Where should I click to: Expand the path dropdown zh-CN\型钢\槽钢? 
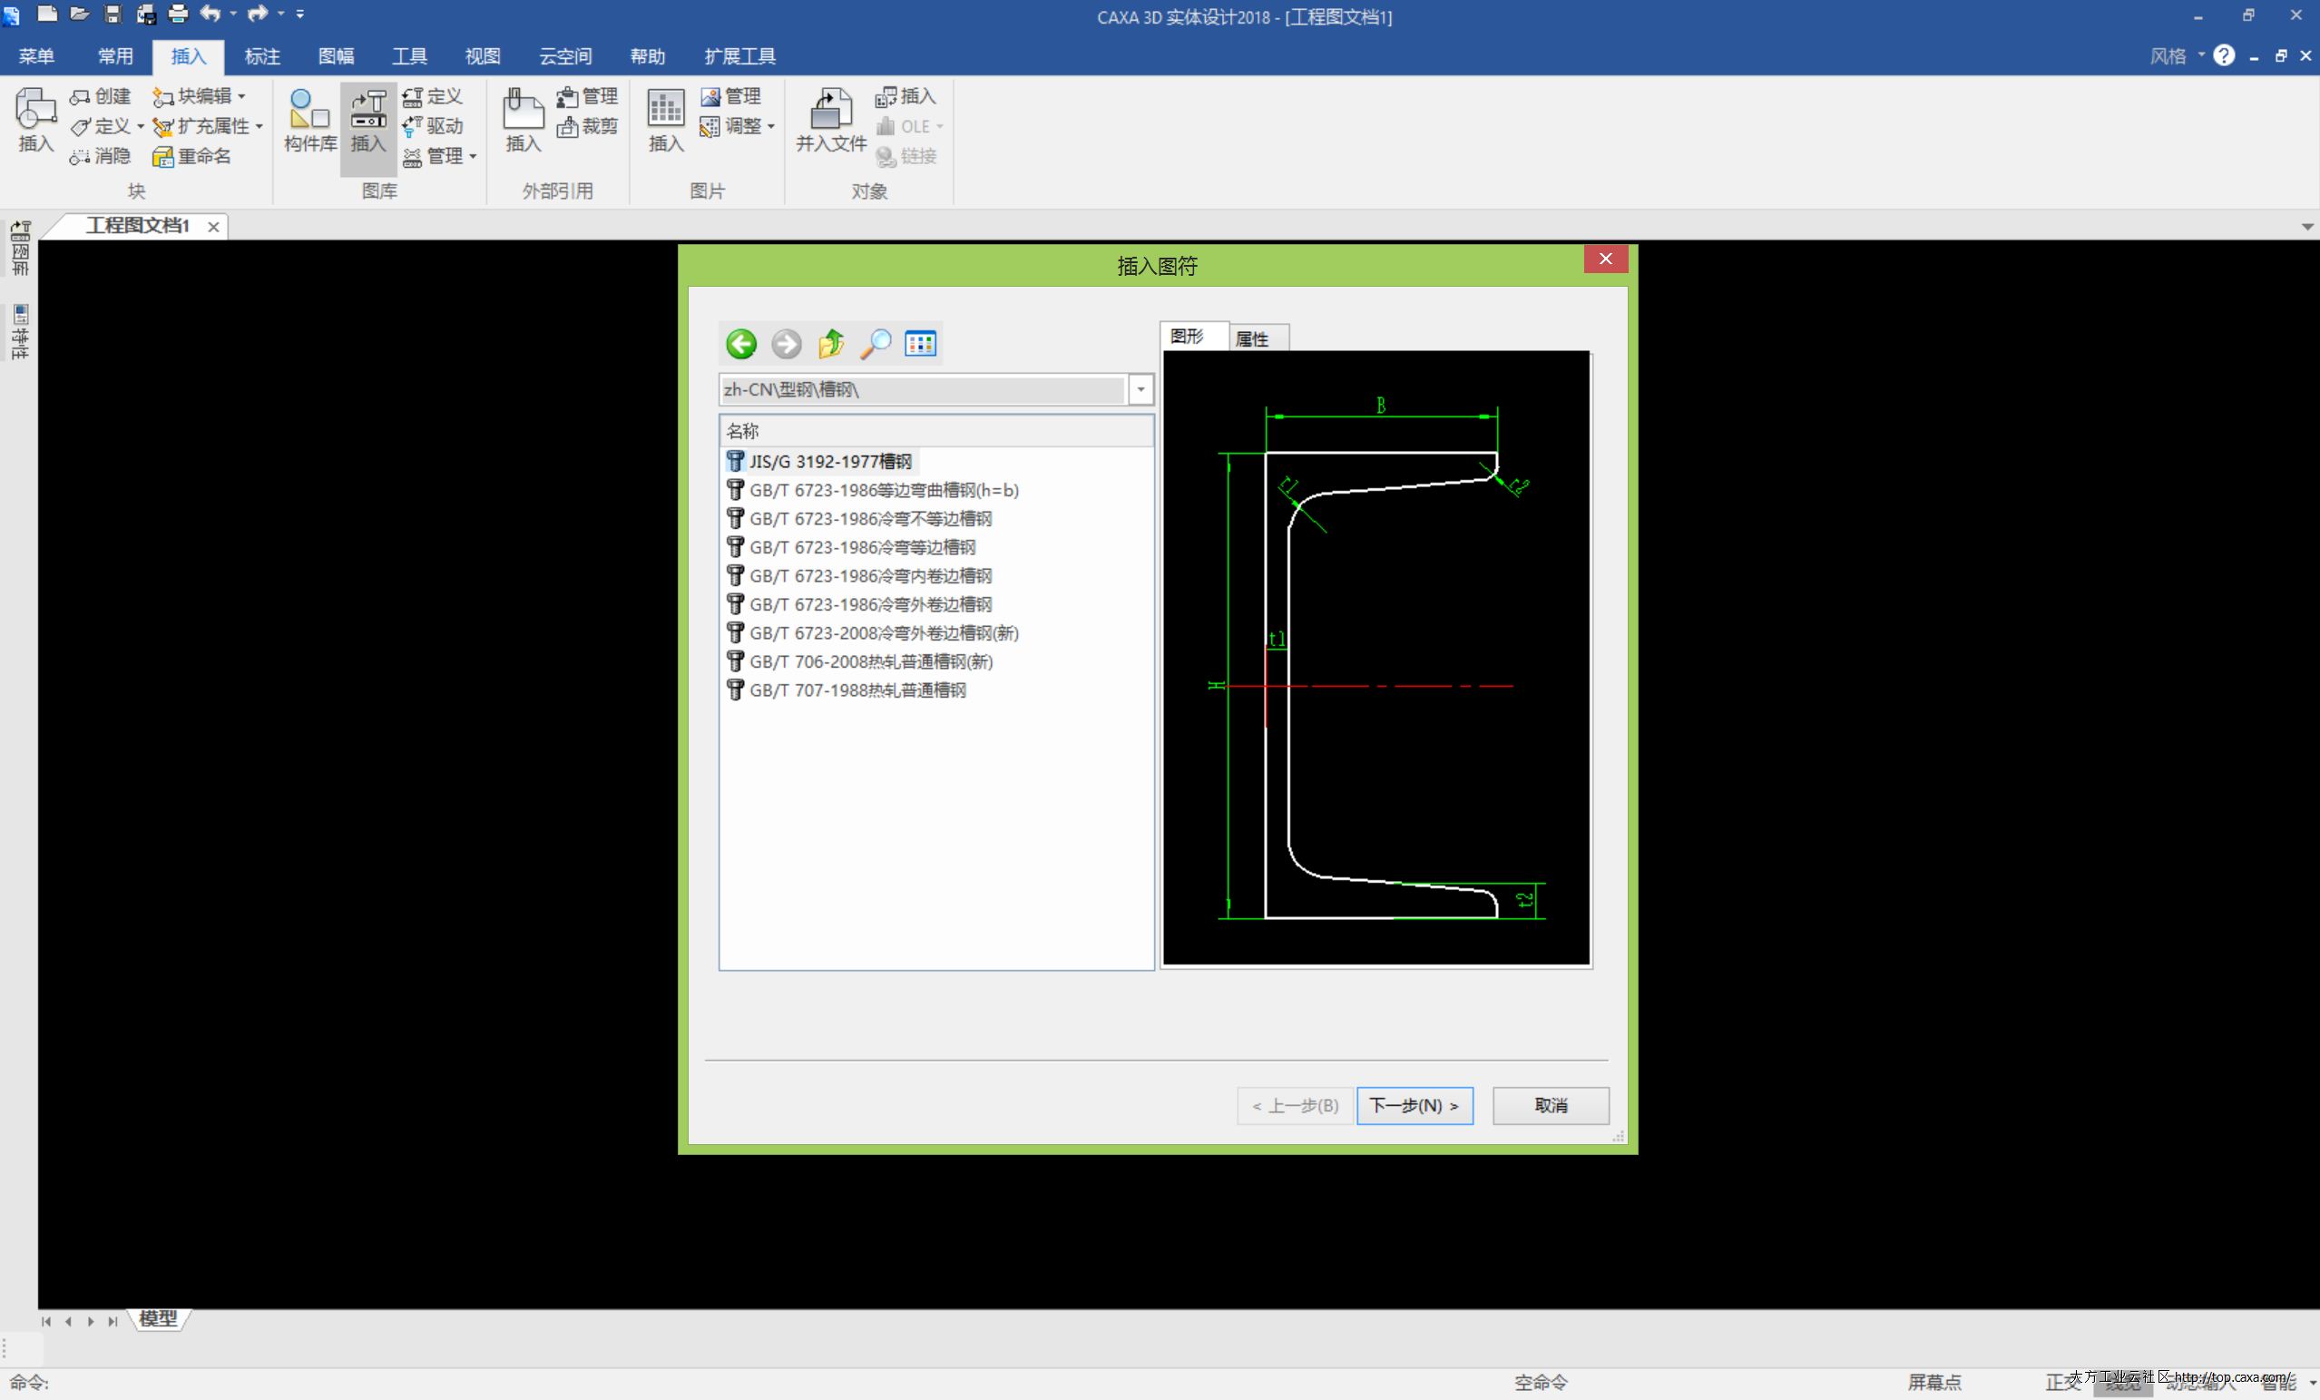(1140, 389)
